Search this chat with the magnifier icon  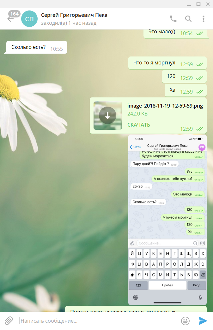pos(188,19)
